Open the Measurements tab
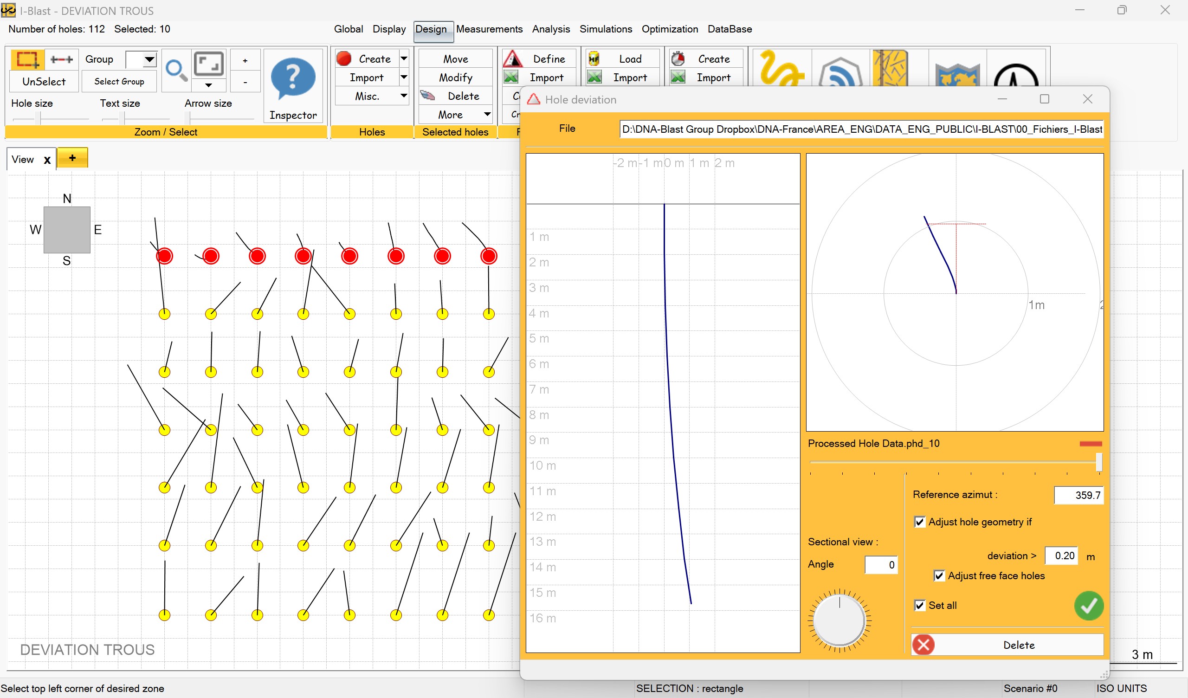 [489, 29]
